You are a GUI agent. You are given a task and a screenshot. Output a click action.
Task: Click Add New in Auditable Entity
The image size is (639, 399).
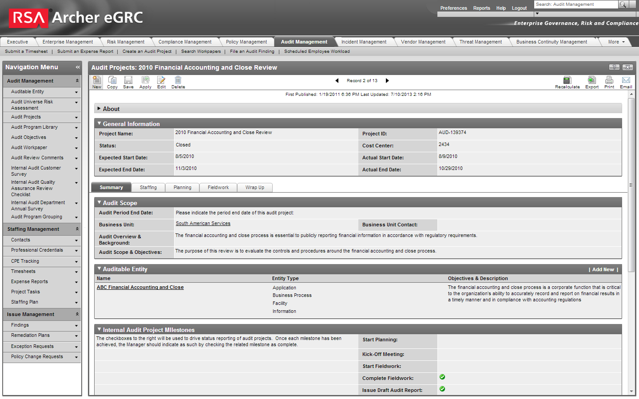603,269
